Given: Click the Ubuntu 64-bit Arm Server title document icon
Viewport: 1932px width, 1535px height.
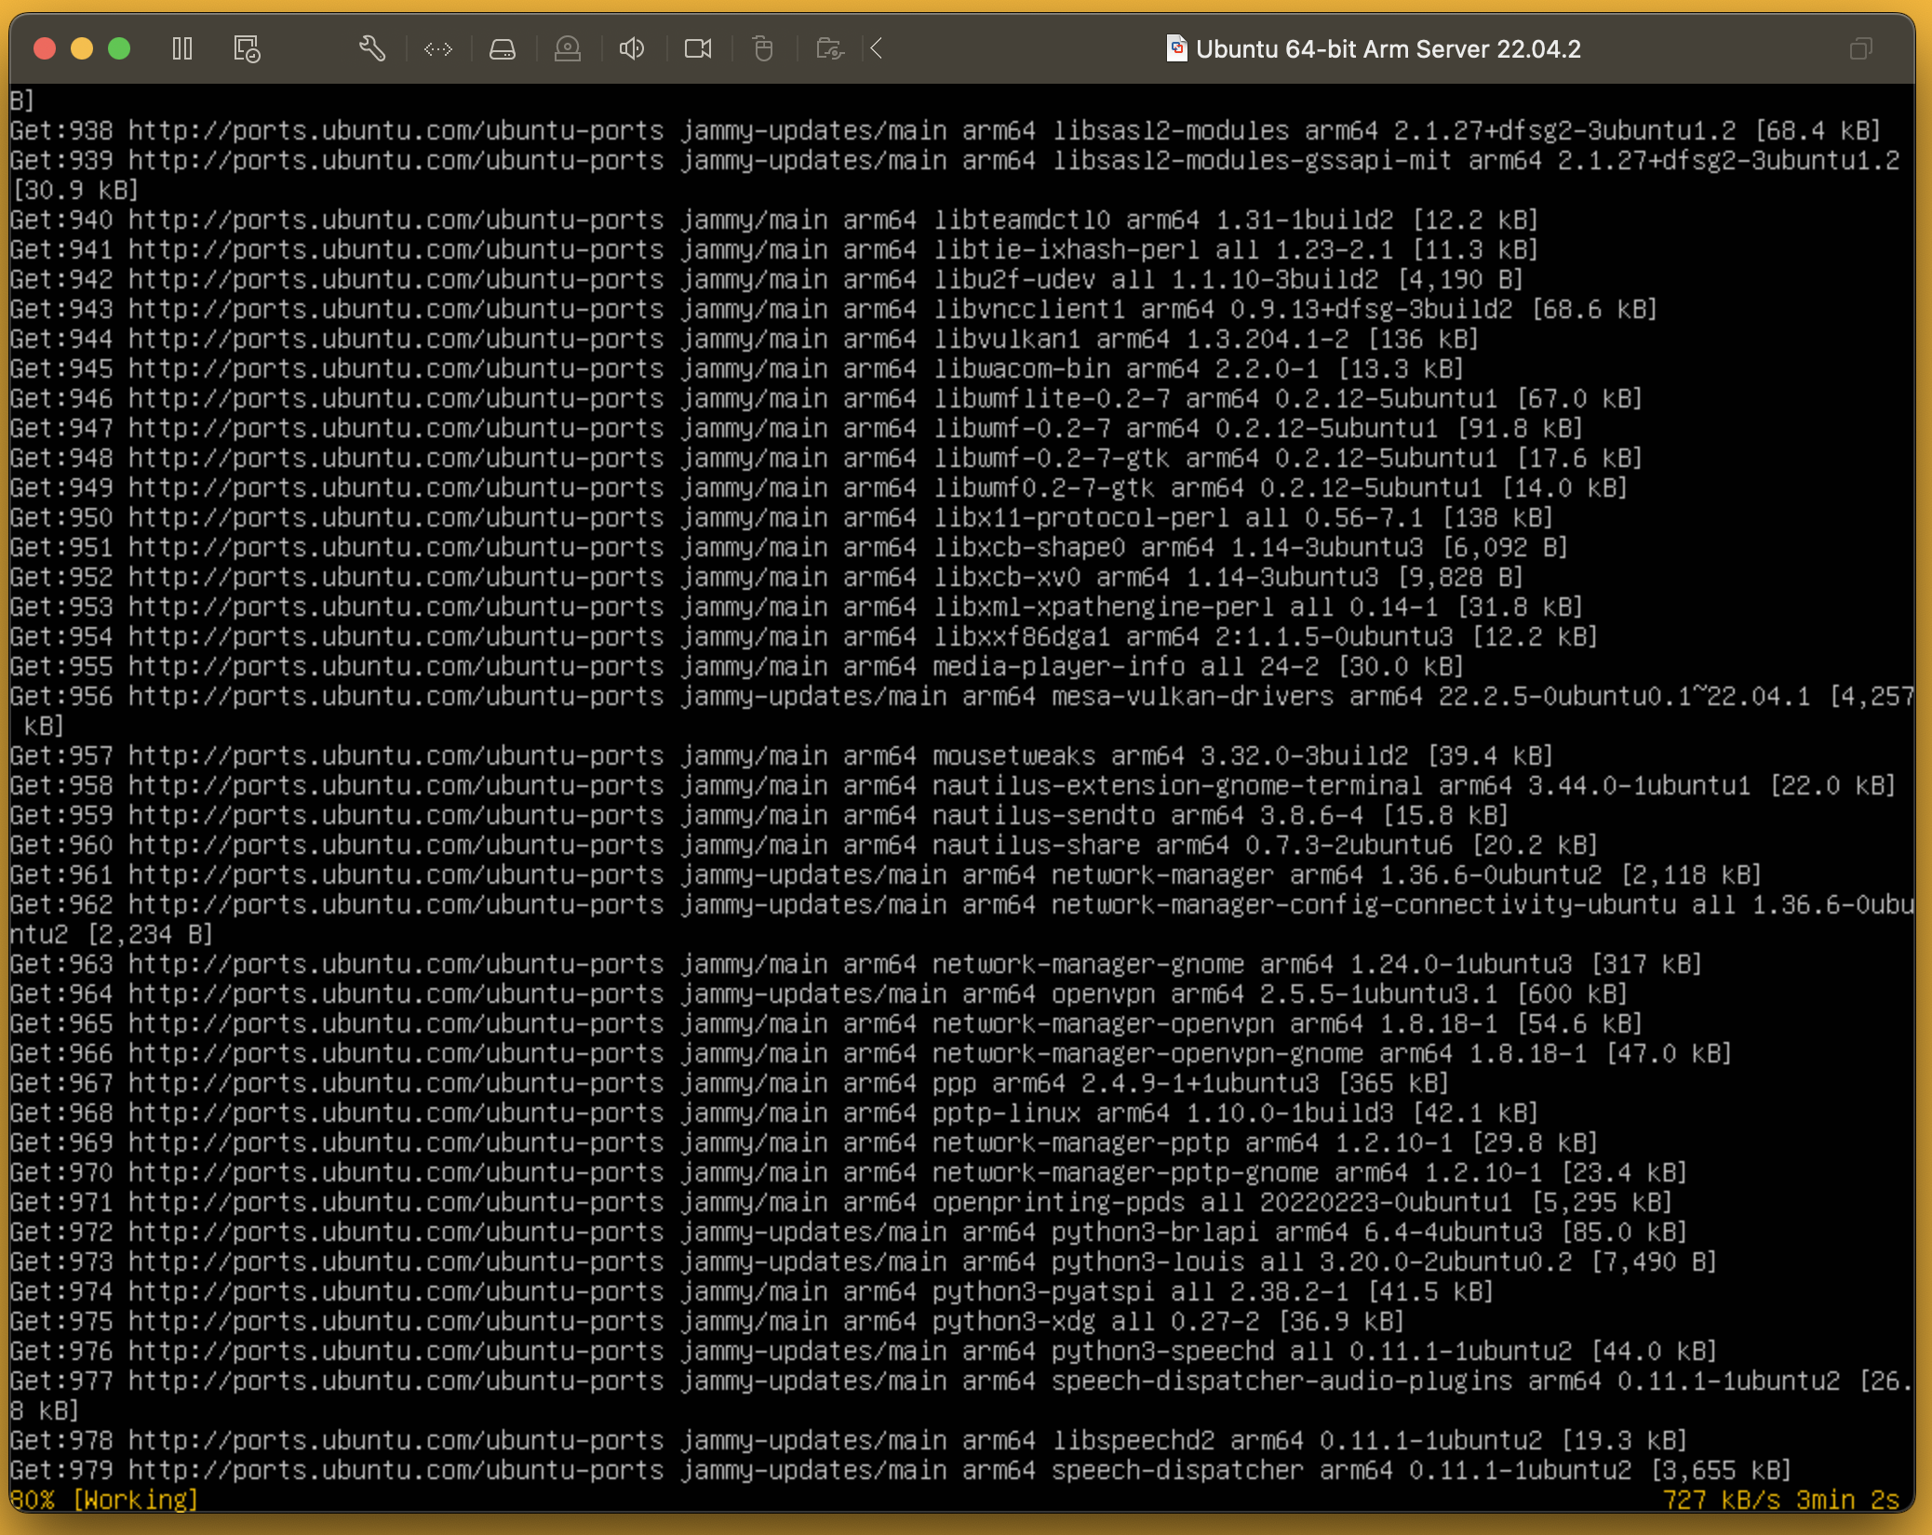Looking at the screenshot, I should 1176,48.
